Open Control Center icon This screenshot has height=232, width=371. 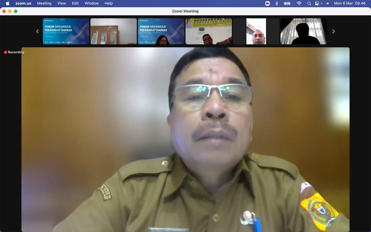coord(318,3)
